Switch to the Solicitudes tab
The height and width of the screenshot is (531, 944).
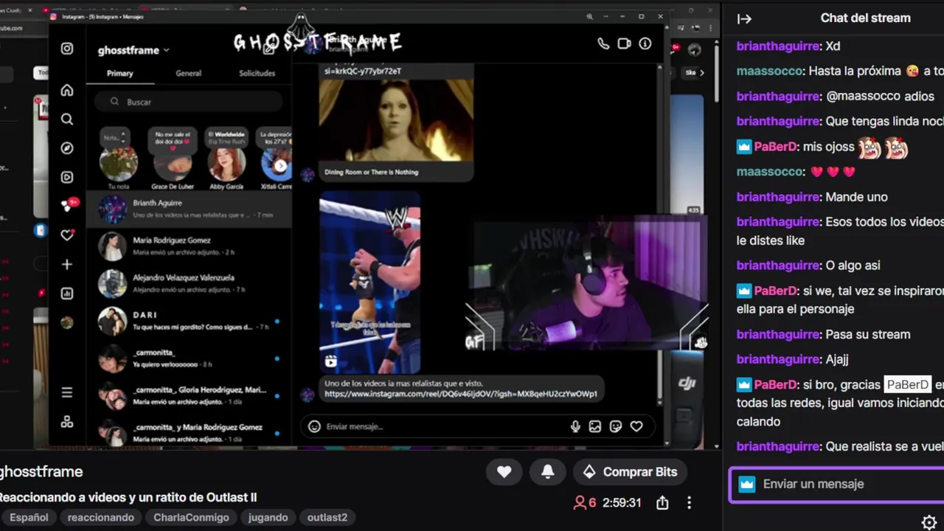257,73
